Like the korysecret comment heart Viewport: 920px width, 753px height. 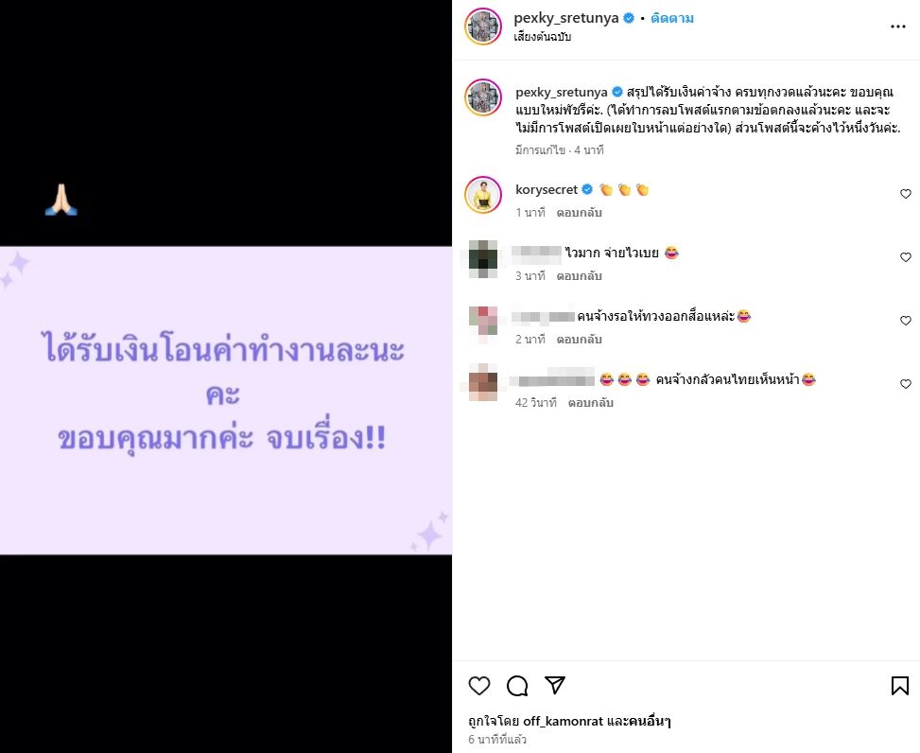(x=905, y=194)
